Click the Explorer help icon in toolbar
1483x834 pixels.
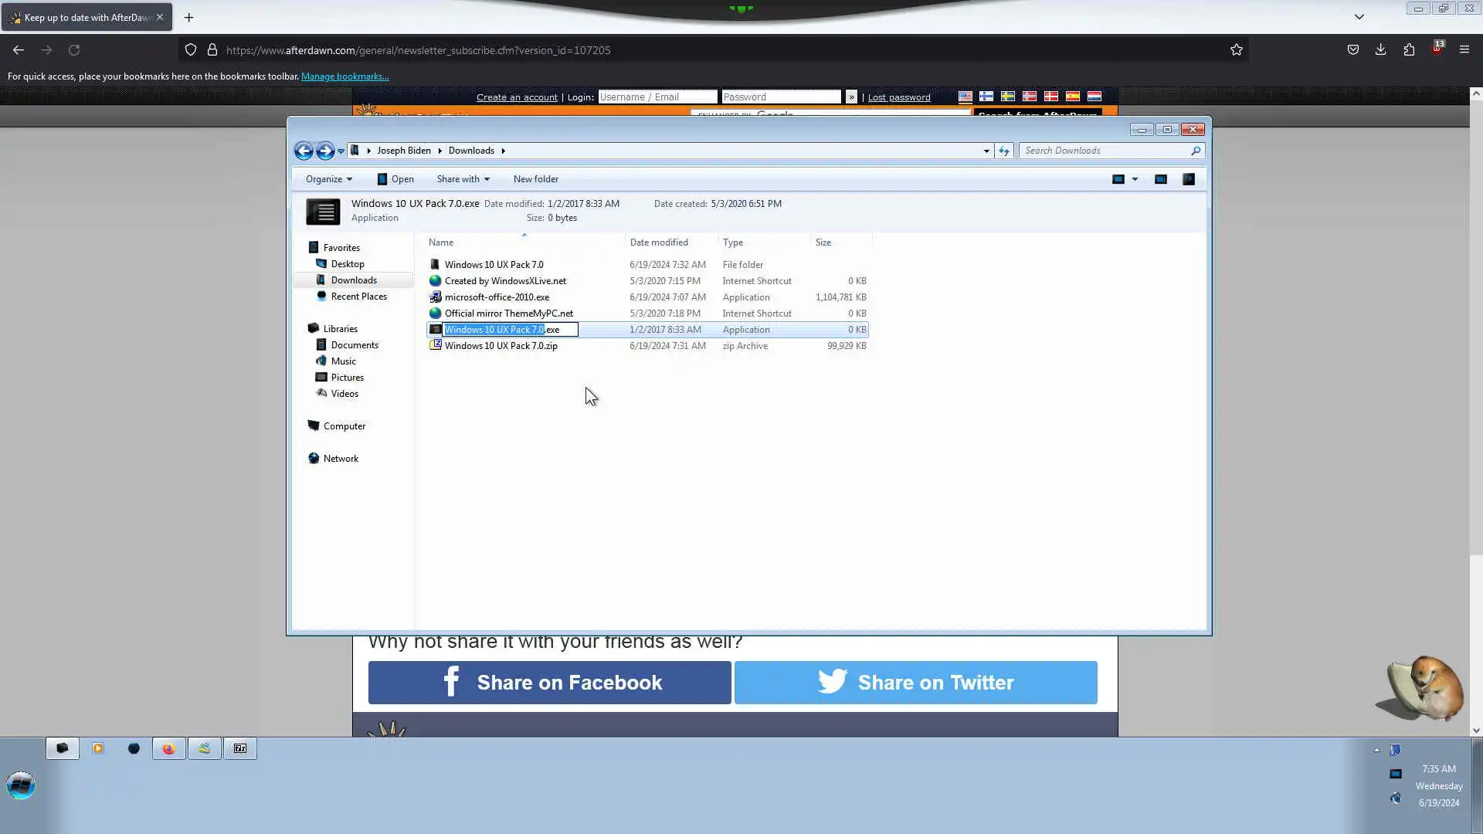pos(1189,179)
